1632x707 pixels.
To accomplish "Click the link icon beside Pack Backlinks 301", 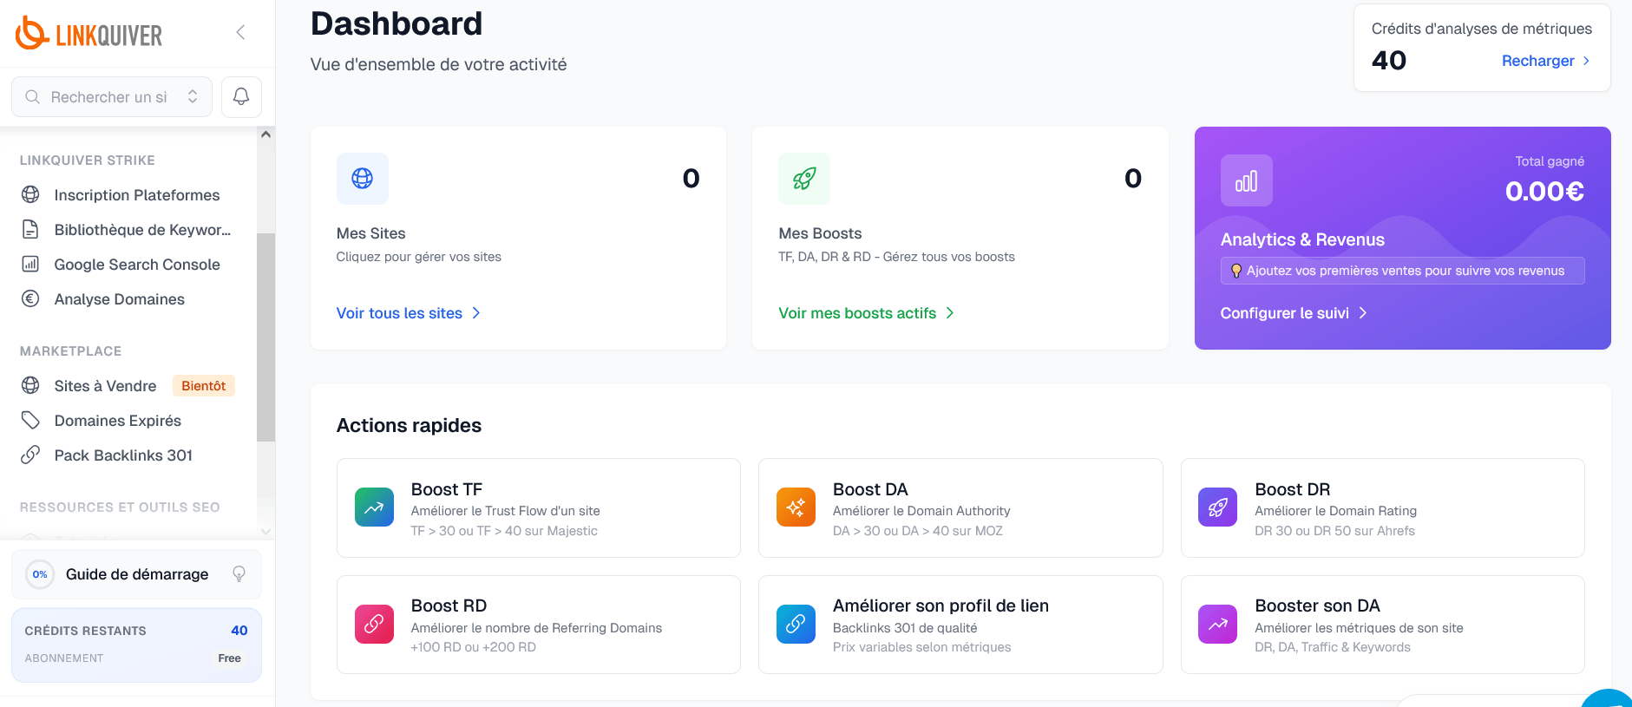I will click(30, 455).
